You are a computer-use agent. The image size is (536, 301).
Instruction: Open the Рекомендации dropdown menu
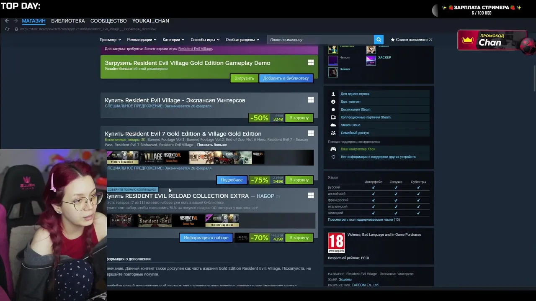tap(142, 40)
